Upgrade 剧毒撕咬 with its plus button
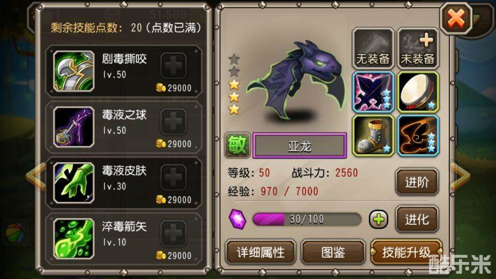The width and height of the screenshot is (496, 279). (x=173, y=66)
